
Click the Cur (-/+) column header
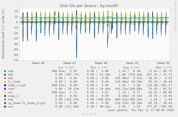[x=66, y=68]
